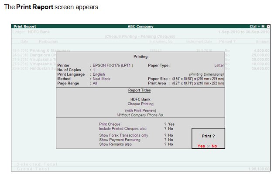This screenshot has width=274, height=174.
Task: Confirm printing by clicking Yes
Action: [201, 146]
